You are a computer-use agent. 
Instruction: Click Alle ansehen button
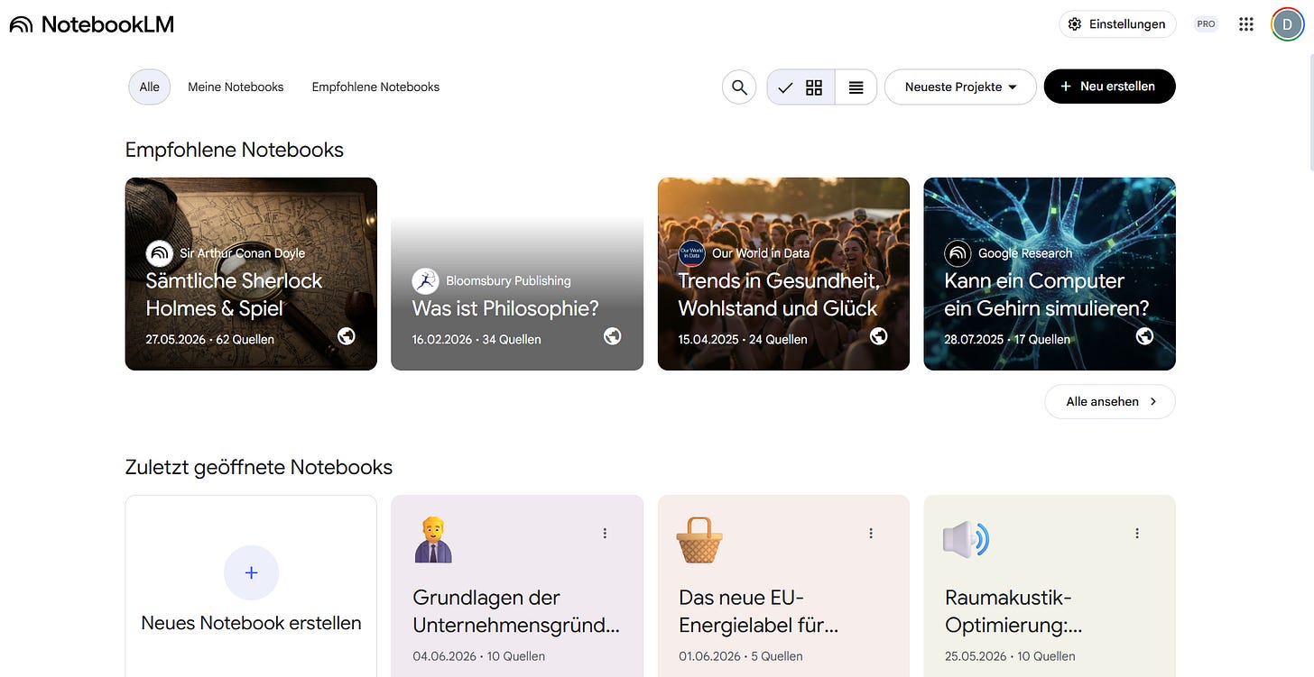pyautogui.click(x=1110, y=402)
